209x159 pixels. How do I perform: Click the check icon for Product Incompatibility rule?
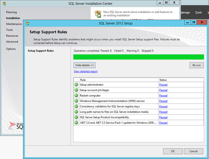tap(76, 117)
